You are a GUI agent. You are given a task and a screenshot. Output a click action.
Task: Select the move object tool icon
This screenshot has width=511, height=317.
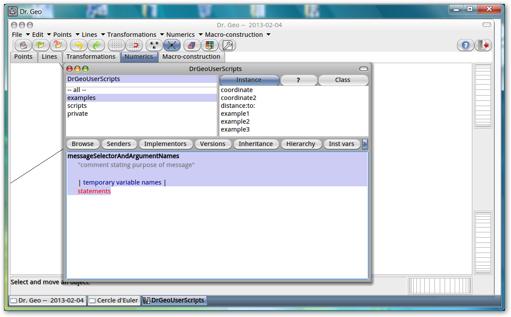pos(172,45)
